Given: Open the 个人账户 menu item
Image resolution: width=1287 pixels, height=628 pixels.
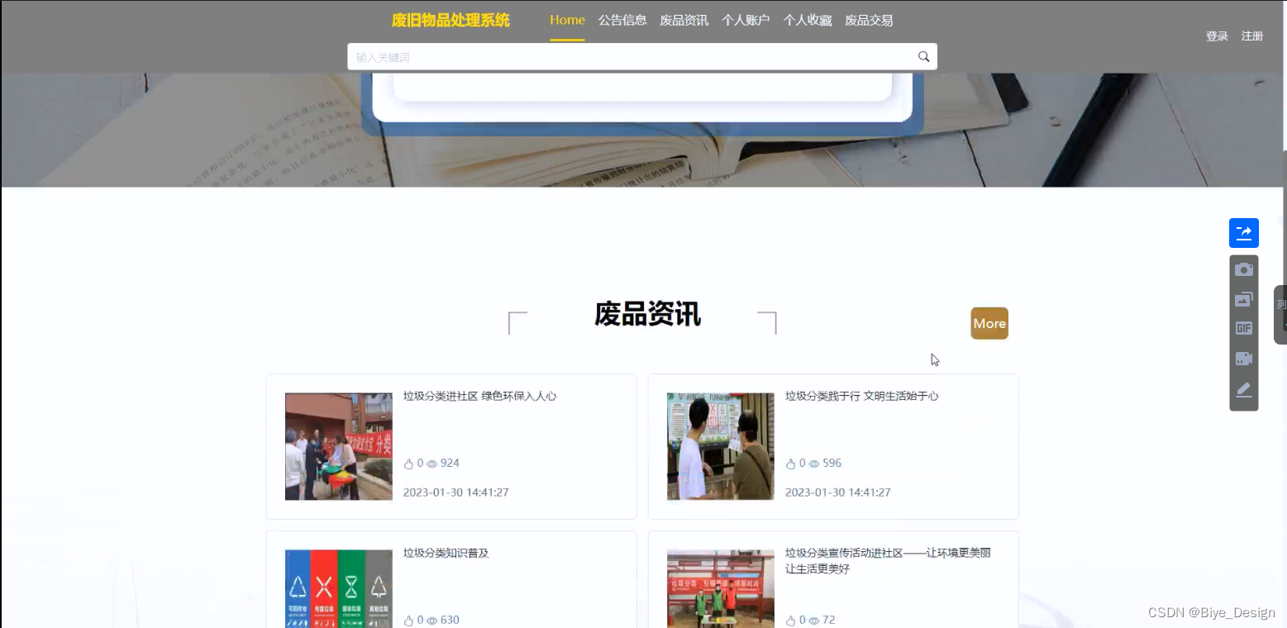Looking at the screenshot, I should (x=746, y=20).
